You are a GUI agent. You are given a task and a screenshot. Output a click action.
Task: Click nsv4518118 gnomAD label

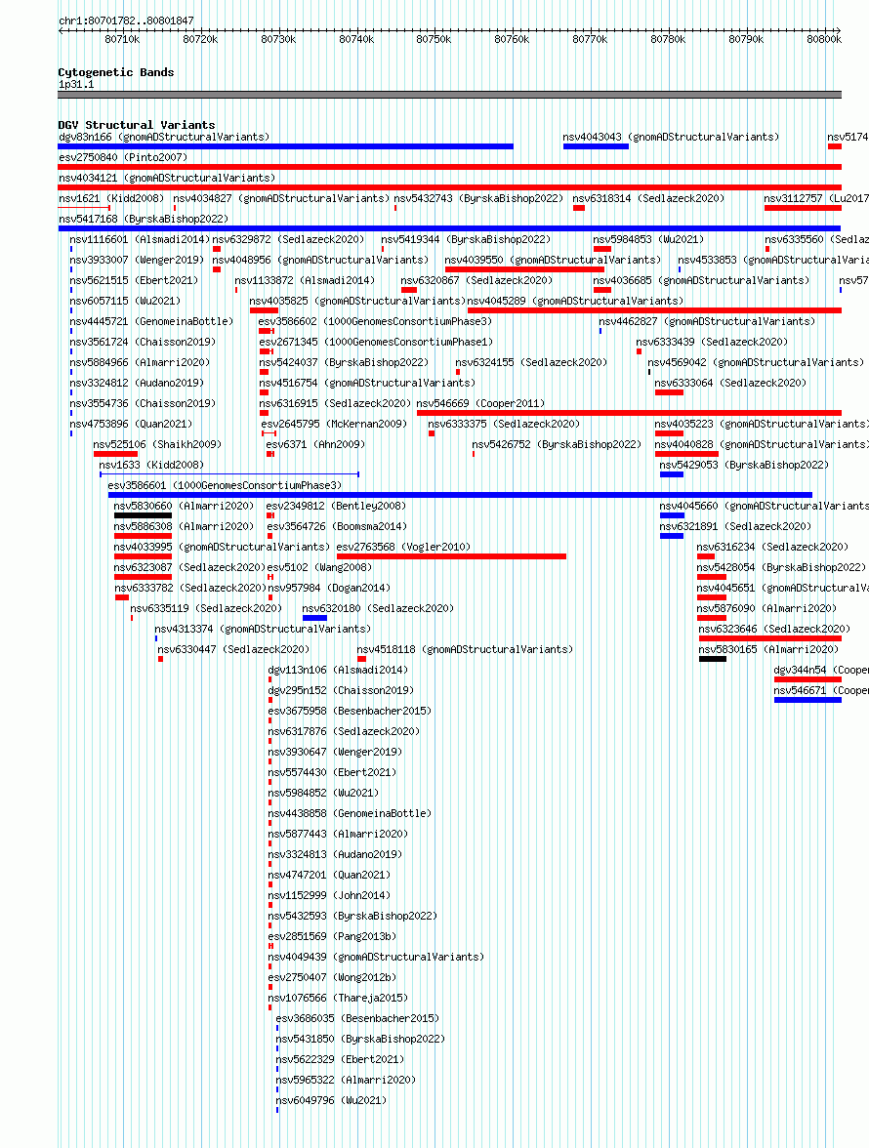pos(465,649)
